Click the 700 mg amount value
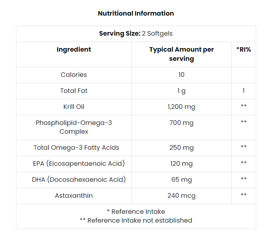271x237 pixels. (181, 123)
